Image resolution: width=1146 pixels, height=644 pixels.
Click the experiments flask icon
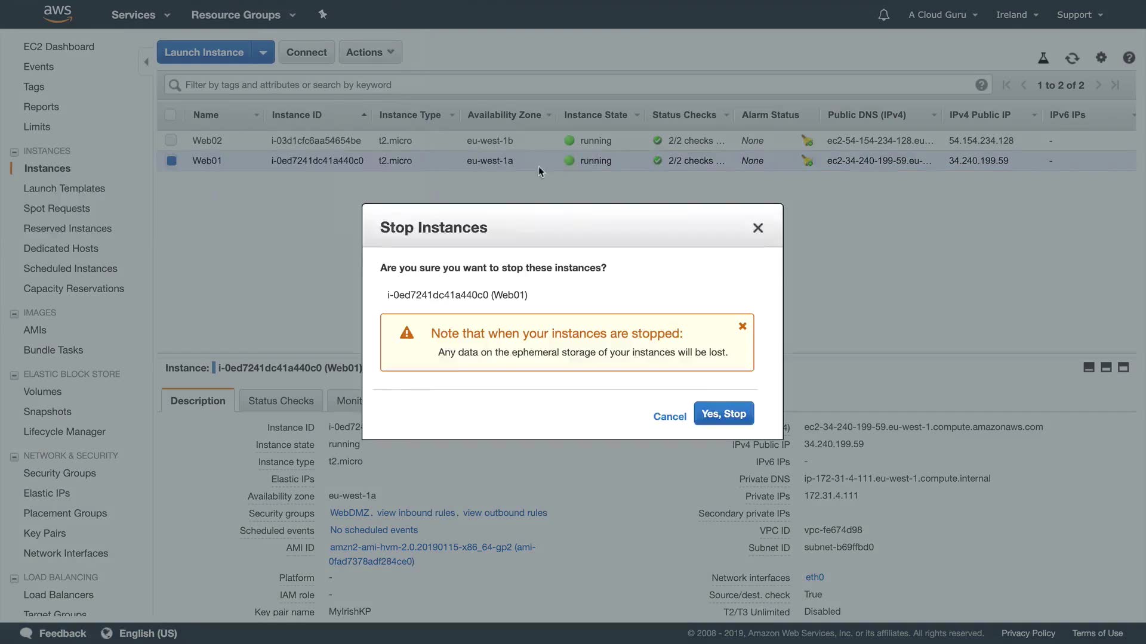(1043, 58)
